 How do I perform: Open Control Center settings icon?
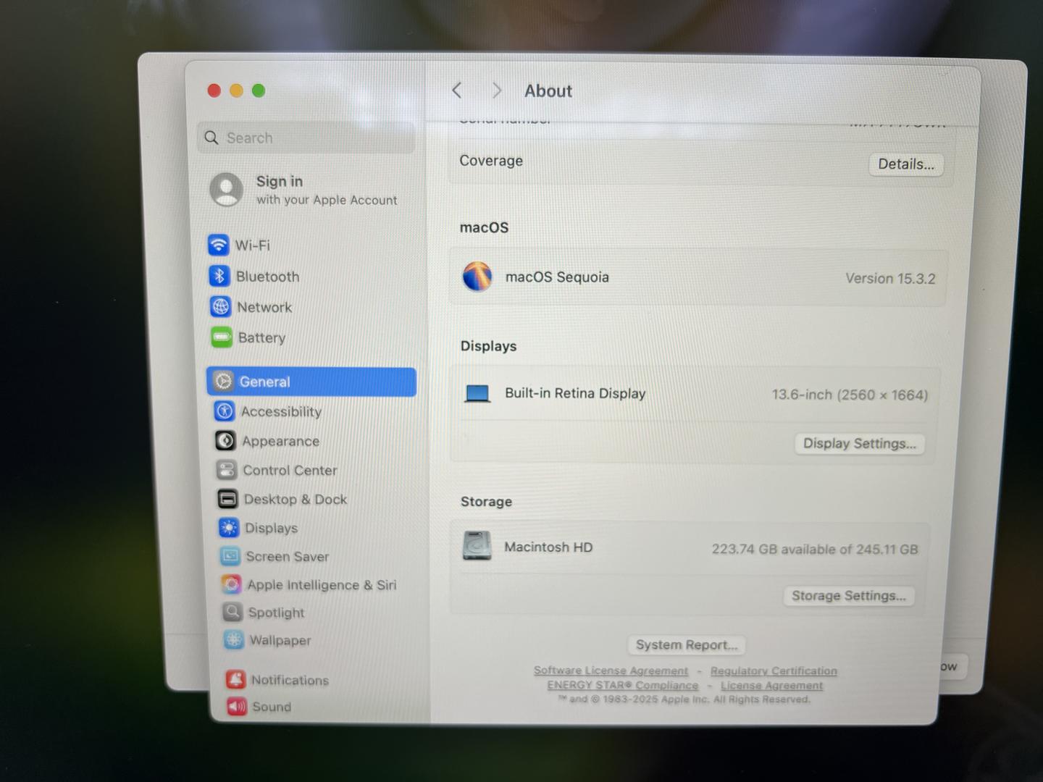point(227,470)
